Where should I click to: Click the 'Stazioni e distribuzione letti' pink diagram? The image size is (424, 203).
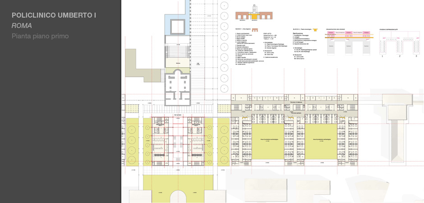[x=399, y=42]
